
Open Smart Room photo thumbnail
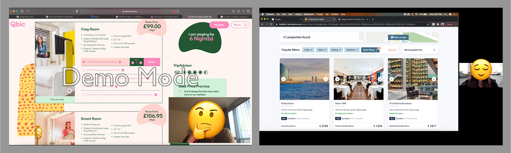tap(55, 127)
